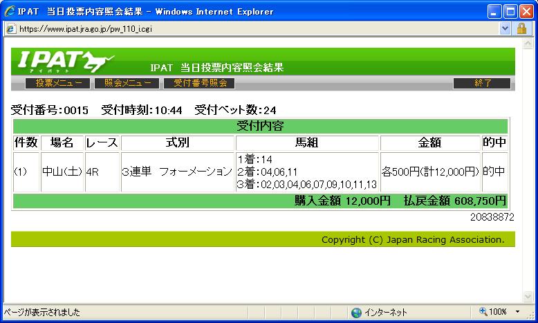Click the 3着 horse numbers line

coord(307,185)
